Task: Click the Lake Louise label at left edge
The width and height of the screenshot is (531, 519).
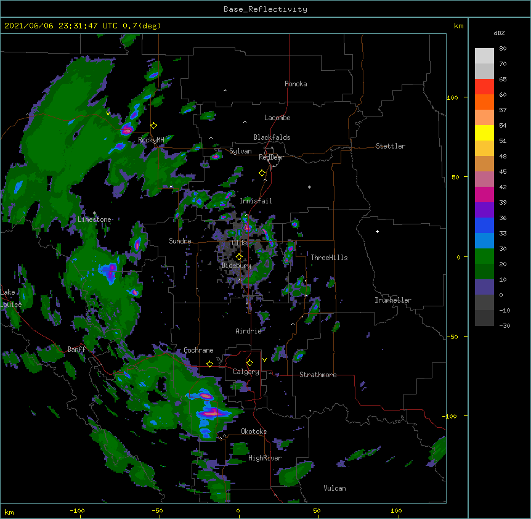Action: click(11, 298)
